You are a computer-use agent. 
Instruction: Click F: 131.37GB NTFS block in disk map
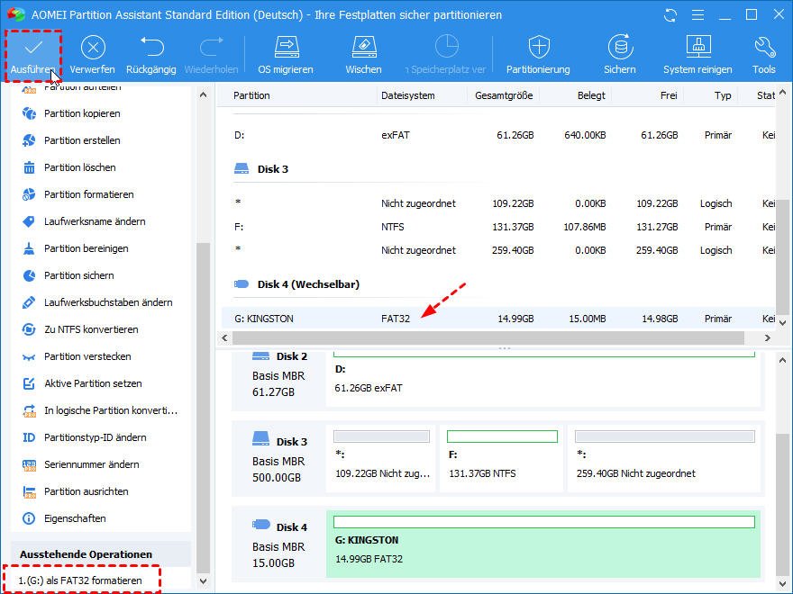[501, 457]
